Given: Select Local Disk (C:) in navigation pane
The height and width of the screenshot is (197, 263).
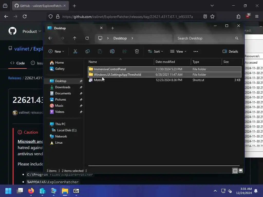Looking at the screenshot, I should pyautogui.click(x=67, y=130).
